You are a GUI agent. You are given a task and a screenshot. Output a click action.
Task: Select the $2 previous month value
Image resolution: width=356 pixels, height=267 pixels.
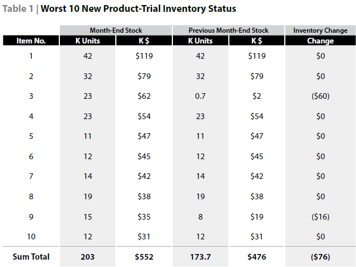256,97
